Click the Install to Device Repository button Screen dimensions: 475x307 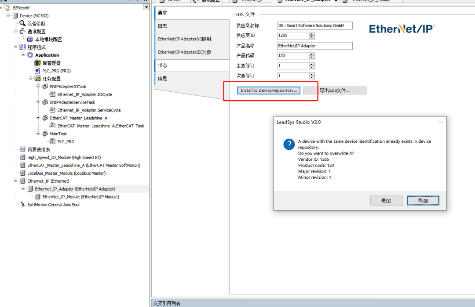click(x=268, y=90)
